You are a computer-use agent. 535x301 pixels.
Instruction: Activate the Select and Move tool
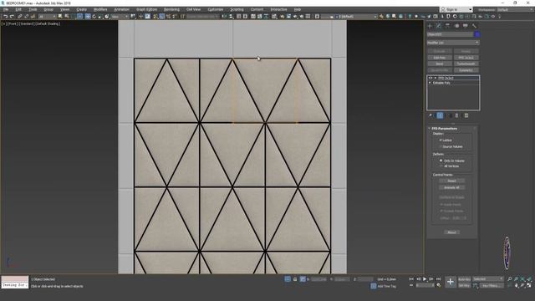pyautogui.click(x=88, y=17)
